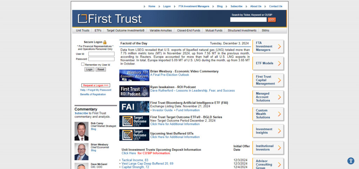This screenshot has width=359, height=169.
Task: Open the Mutual Funds menu
Action: point(214,30)
